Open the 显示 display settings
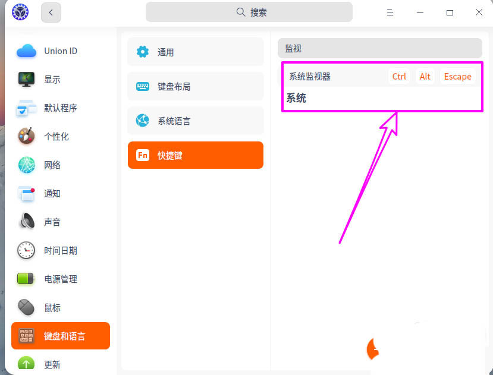 click(52, 79)
